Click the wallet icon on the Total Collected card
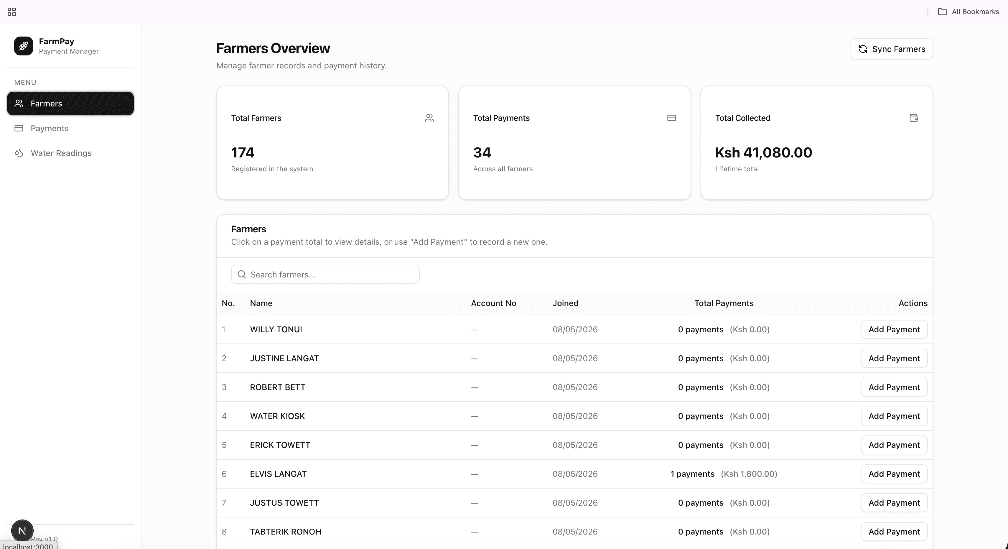The image size is (1008, 549). coord(914,118)
